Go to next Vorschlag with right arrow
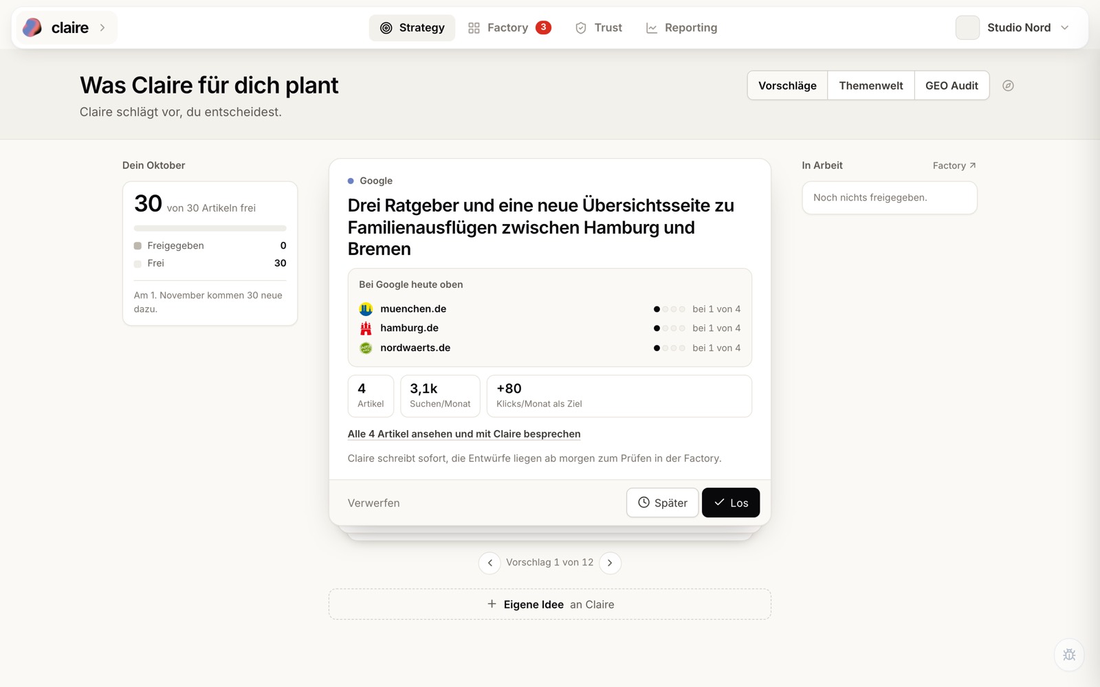1100x687 pixels. tap(610, 563)
